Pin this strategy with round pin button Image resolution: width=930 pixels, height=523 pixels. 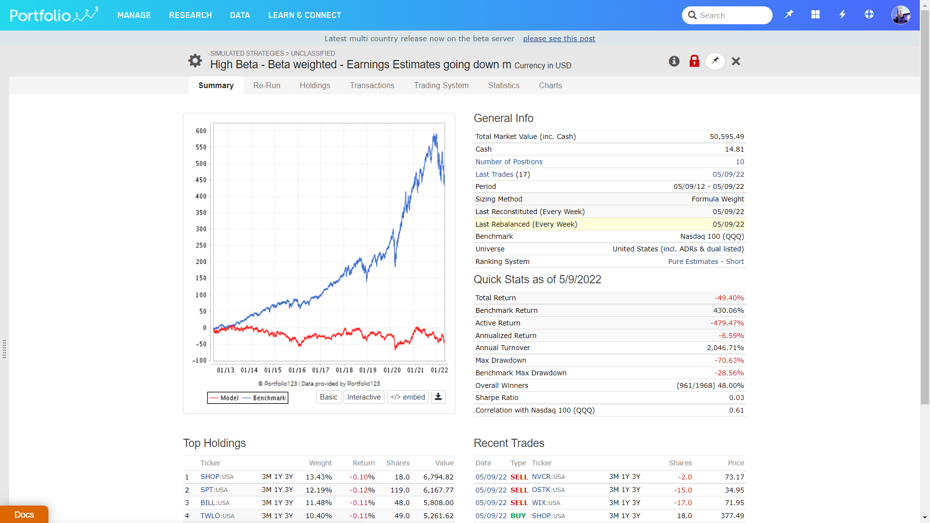pyautogui.click(x=715, y=61)
